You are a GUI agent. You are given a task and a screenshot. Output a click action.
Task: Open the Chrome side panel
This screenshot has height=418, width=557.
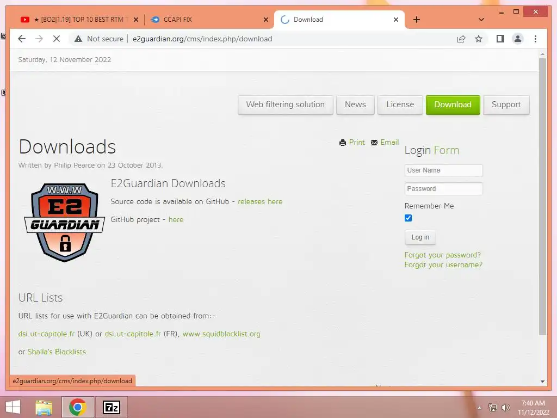click(500, 39)
